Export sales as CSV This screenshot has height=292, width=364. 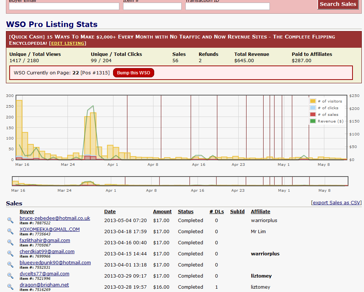[336, 202]
